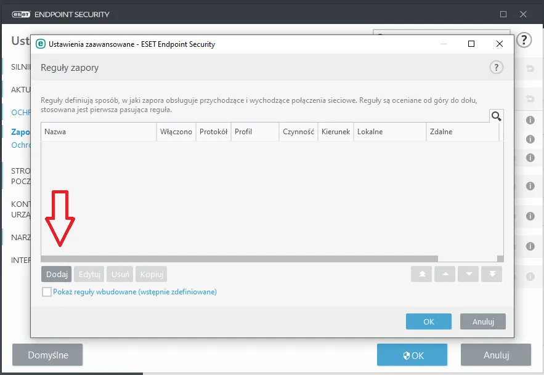Move rule to bottom with double-down arrow
544x375 pixels.
pos(492,274)
